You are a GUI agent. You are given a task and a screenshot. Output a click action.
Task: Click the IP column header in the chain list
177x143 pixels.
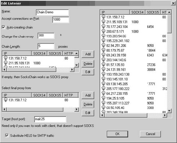point(17,53)
